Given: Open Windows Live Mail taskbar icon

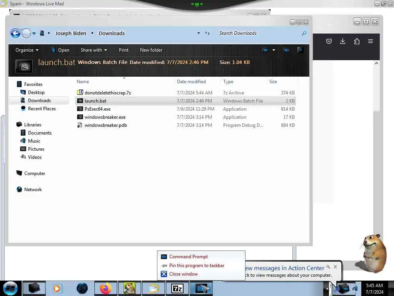Looking at the screenshot, I should pos(154,288).
